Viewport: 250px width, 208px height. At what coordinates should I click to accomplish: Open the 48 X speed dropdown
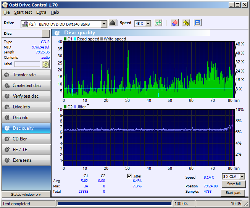[x=148, y=24]
